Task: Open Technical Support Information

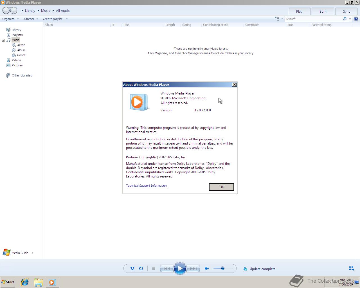Action: (146, 186)
